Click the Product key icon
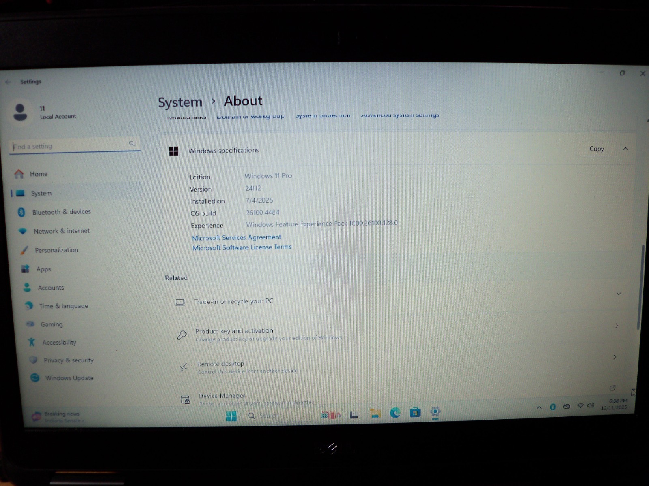649x486 pixels. tap(182, 335)
